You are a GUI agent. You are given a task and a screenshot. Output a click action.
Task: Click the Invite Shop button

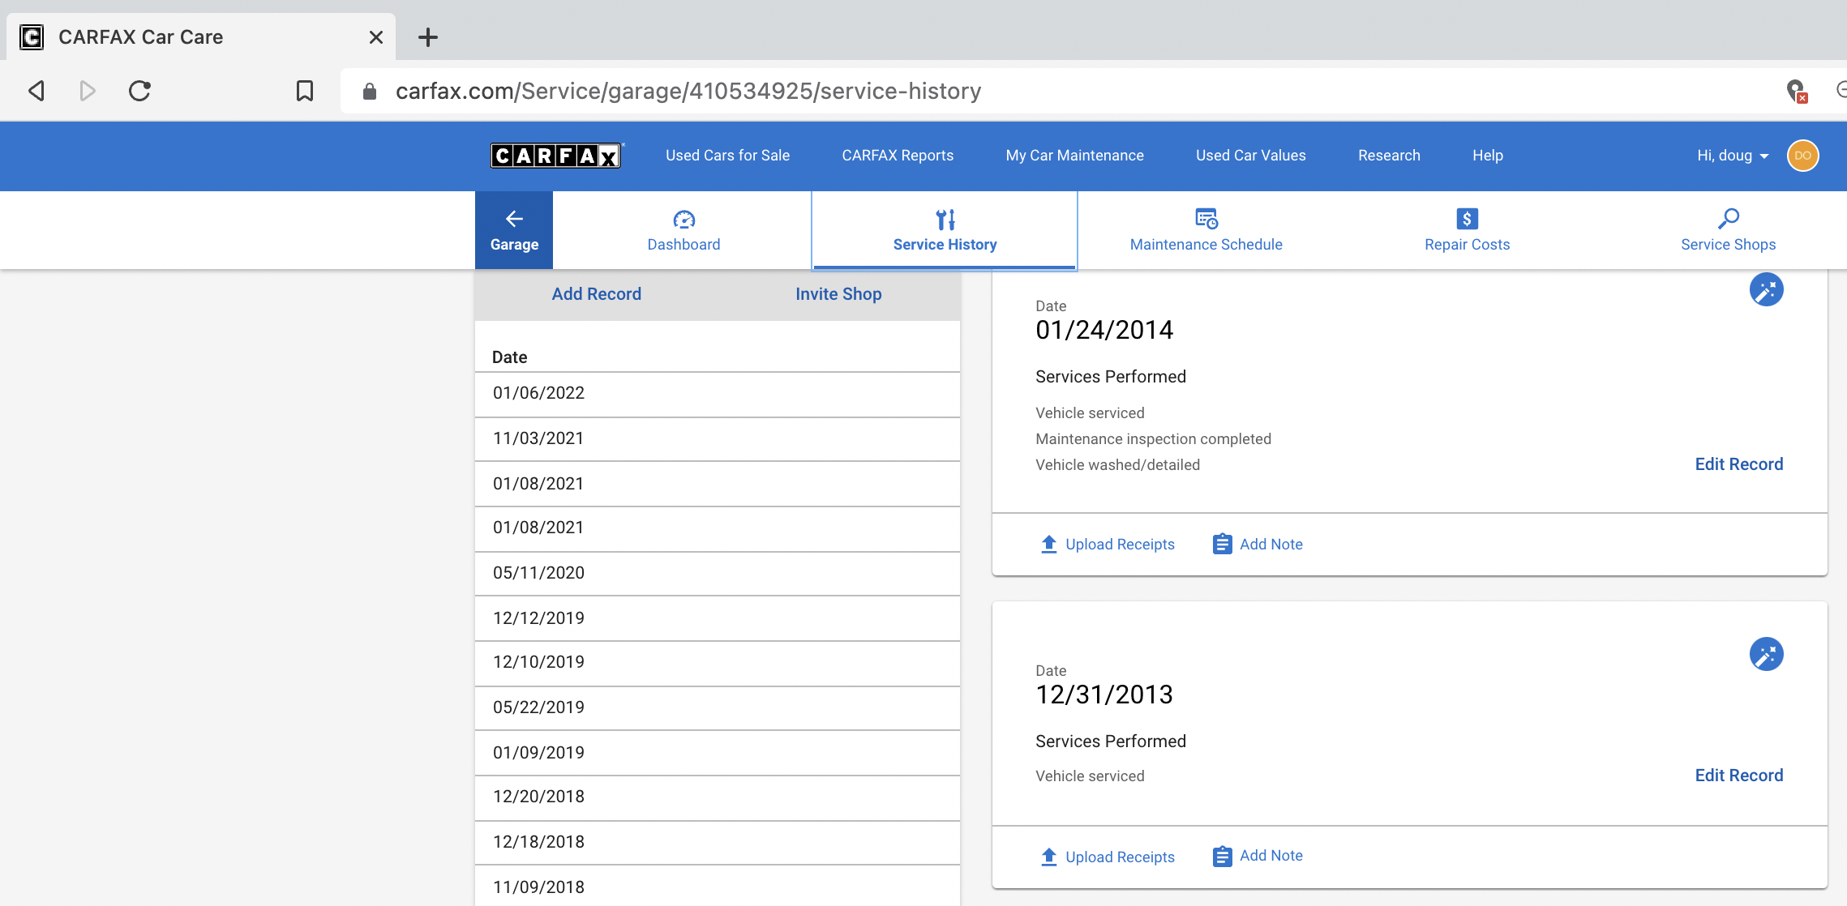[838, 294]
